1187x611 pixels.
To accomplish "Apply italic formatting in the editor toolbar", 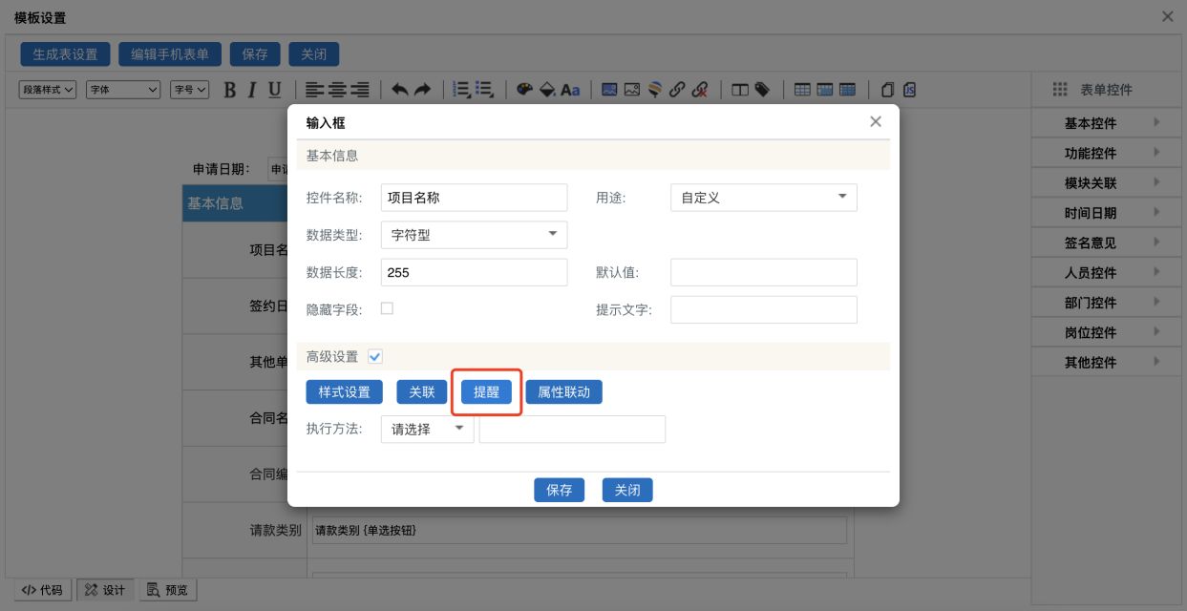I will (x=252, y=90).
